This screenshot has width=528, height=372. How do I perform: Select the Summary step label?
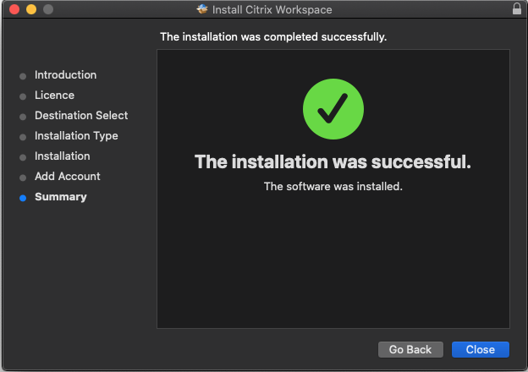point(61,197)
